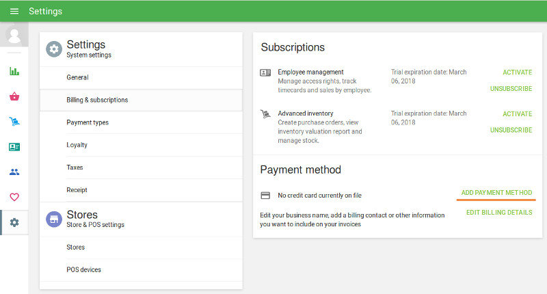Click Add Payment Method
547x294 pixels.
[496, 193]
